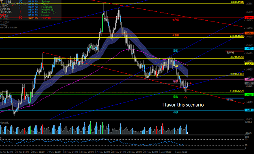
Task: Click the 07:44 PM London time value
Action: [33, 15]
